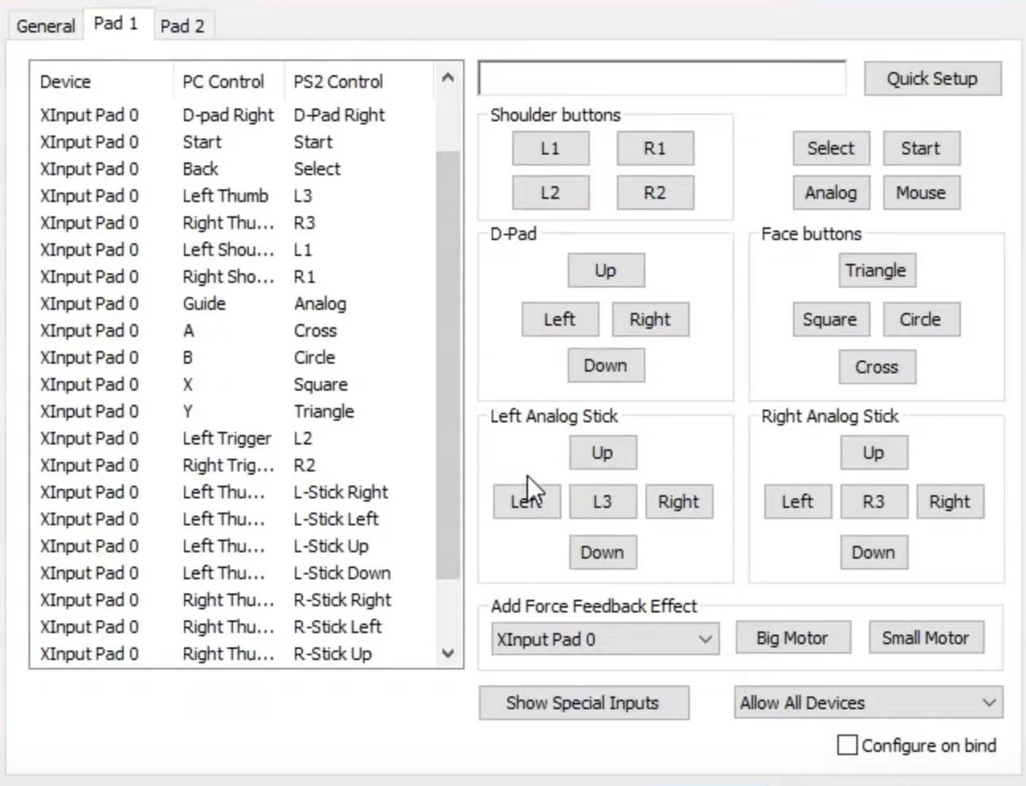The width and height of the screenshot is (1026, 786).
Task: Select the D-pad Right binding row
Action: [x=233, y=115]
